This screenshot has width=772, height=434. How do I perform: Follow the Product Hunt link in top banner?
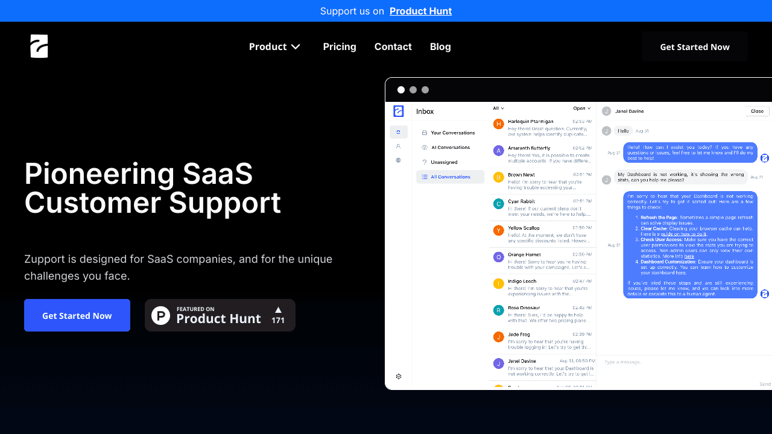coord(420,11)
